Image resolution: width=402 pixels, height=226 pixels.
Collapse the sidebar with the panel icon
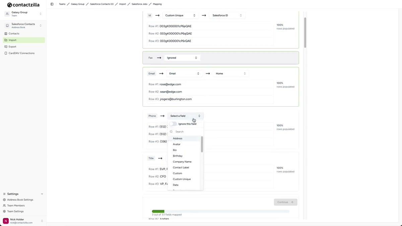click(x=52, y=4)
